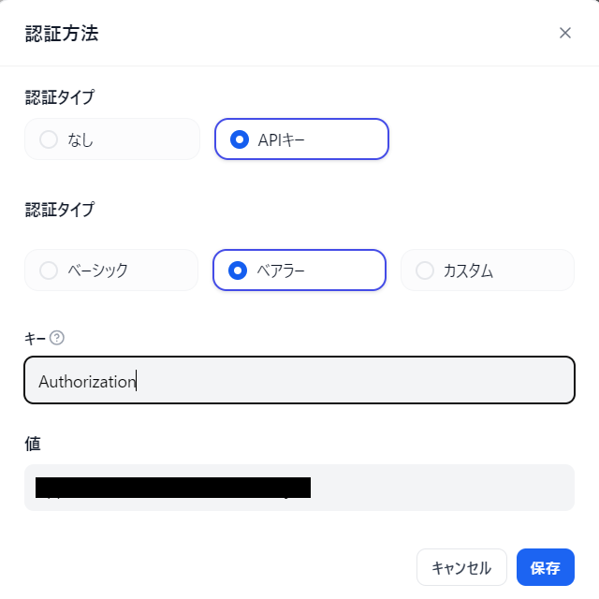Pick the カスタム authentication type
Image resolution: width=599 pixels, height=599 pixels.
[487, 270]
